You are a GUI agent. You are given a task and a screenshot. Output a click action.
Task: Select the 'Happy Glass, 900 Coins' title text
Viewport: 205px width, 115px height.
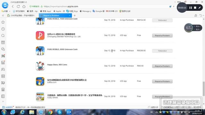(57, 65)
